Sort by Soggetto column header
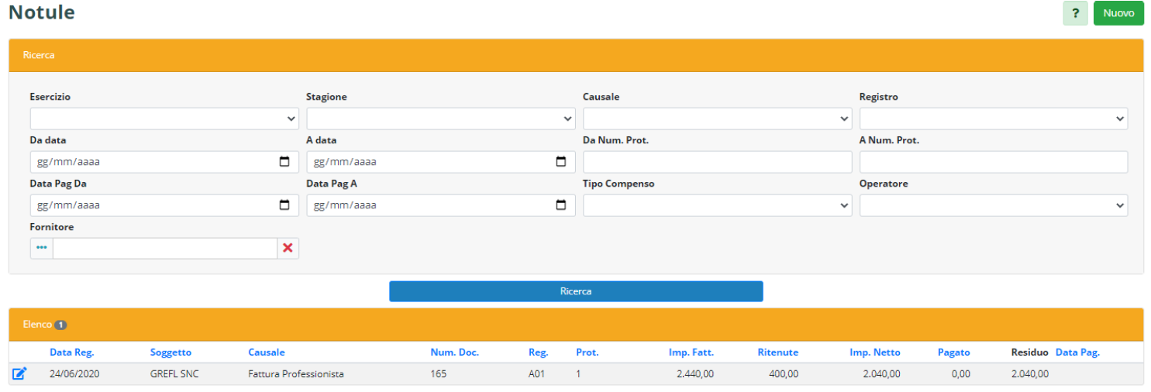This screenshot has width=1151, height=392. pyautogui.click(x=171, y=352)
